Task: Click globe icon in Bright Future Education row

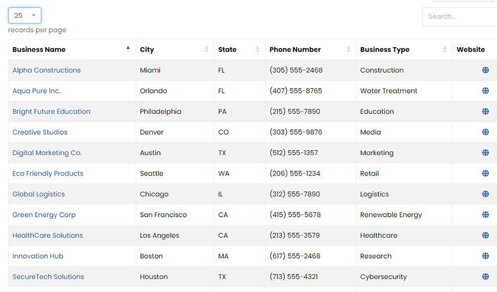Action: click(x=485, y=111)
